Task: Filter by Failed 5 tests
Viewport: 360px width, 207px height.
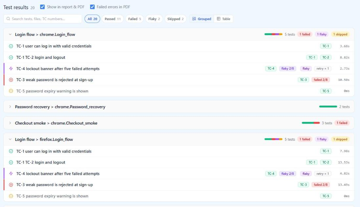Action: pos(134,19)
